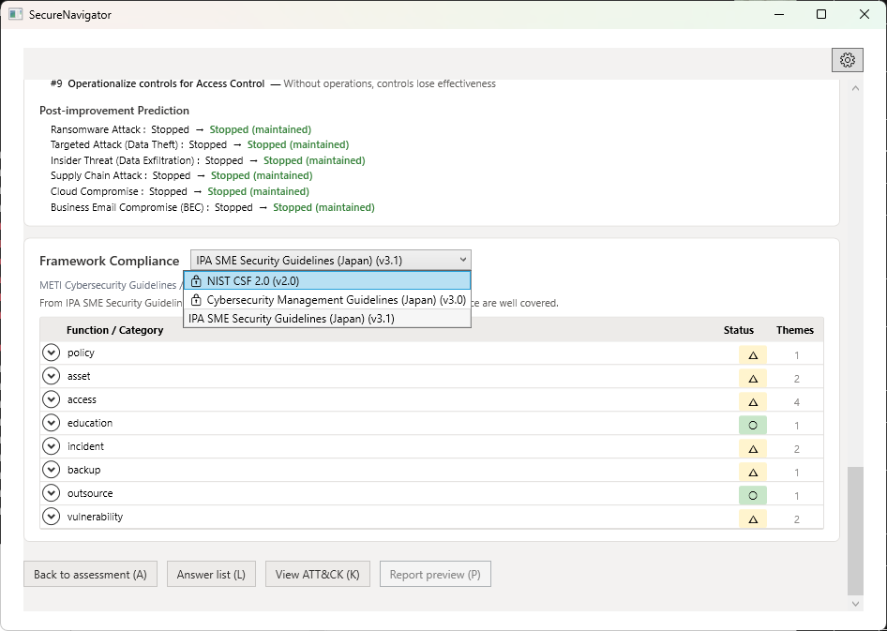
Task: Open the settings gear panel
Action: (x=847, y=59)
